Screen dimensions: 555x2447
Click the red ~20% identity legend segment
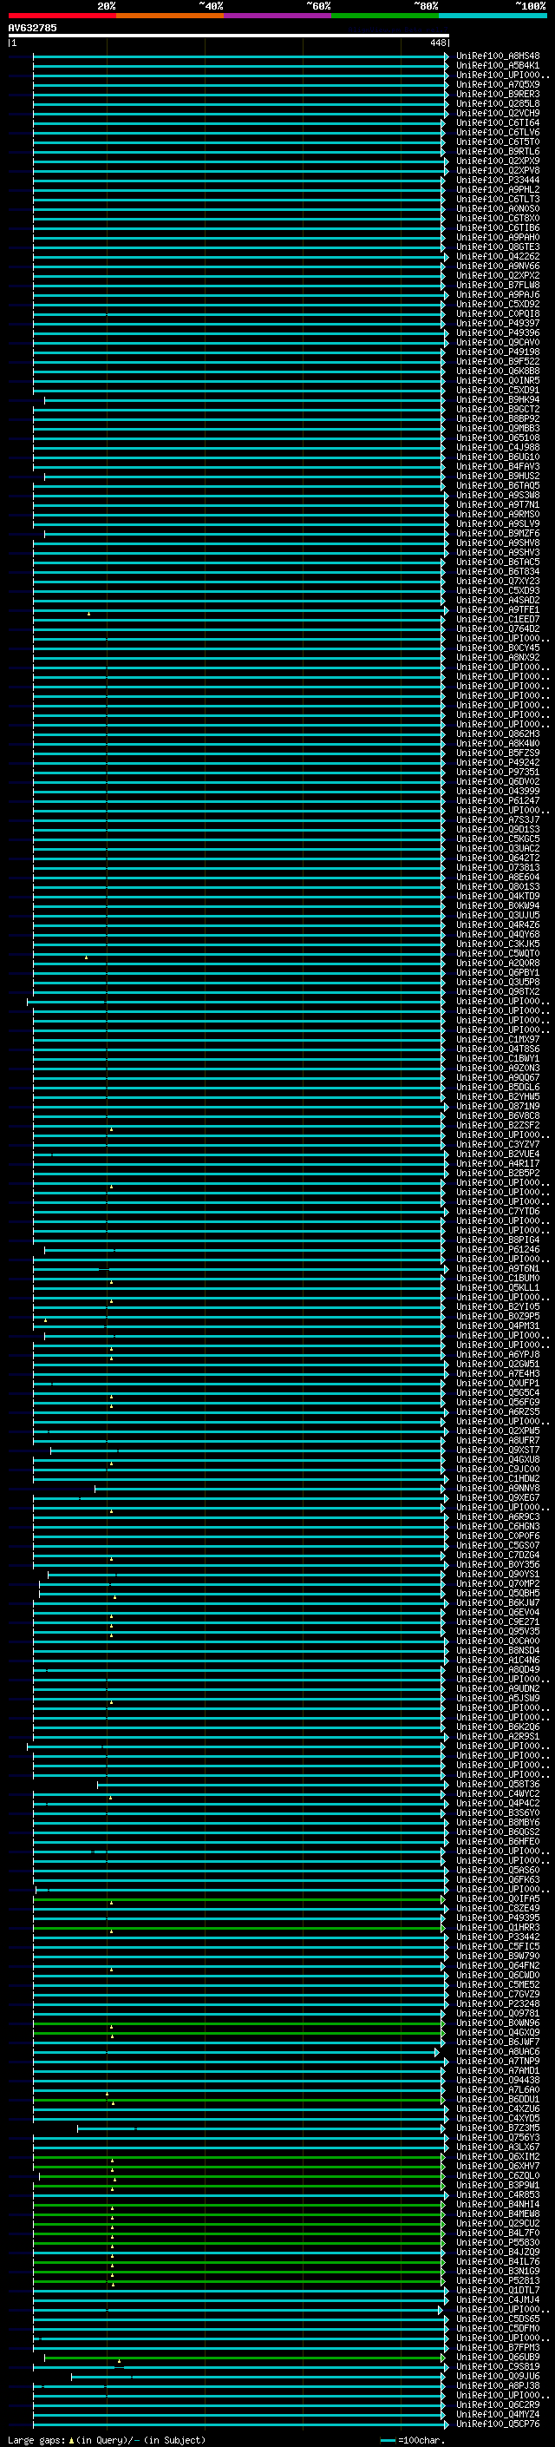pyautogui.click(x=62, y=16)
